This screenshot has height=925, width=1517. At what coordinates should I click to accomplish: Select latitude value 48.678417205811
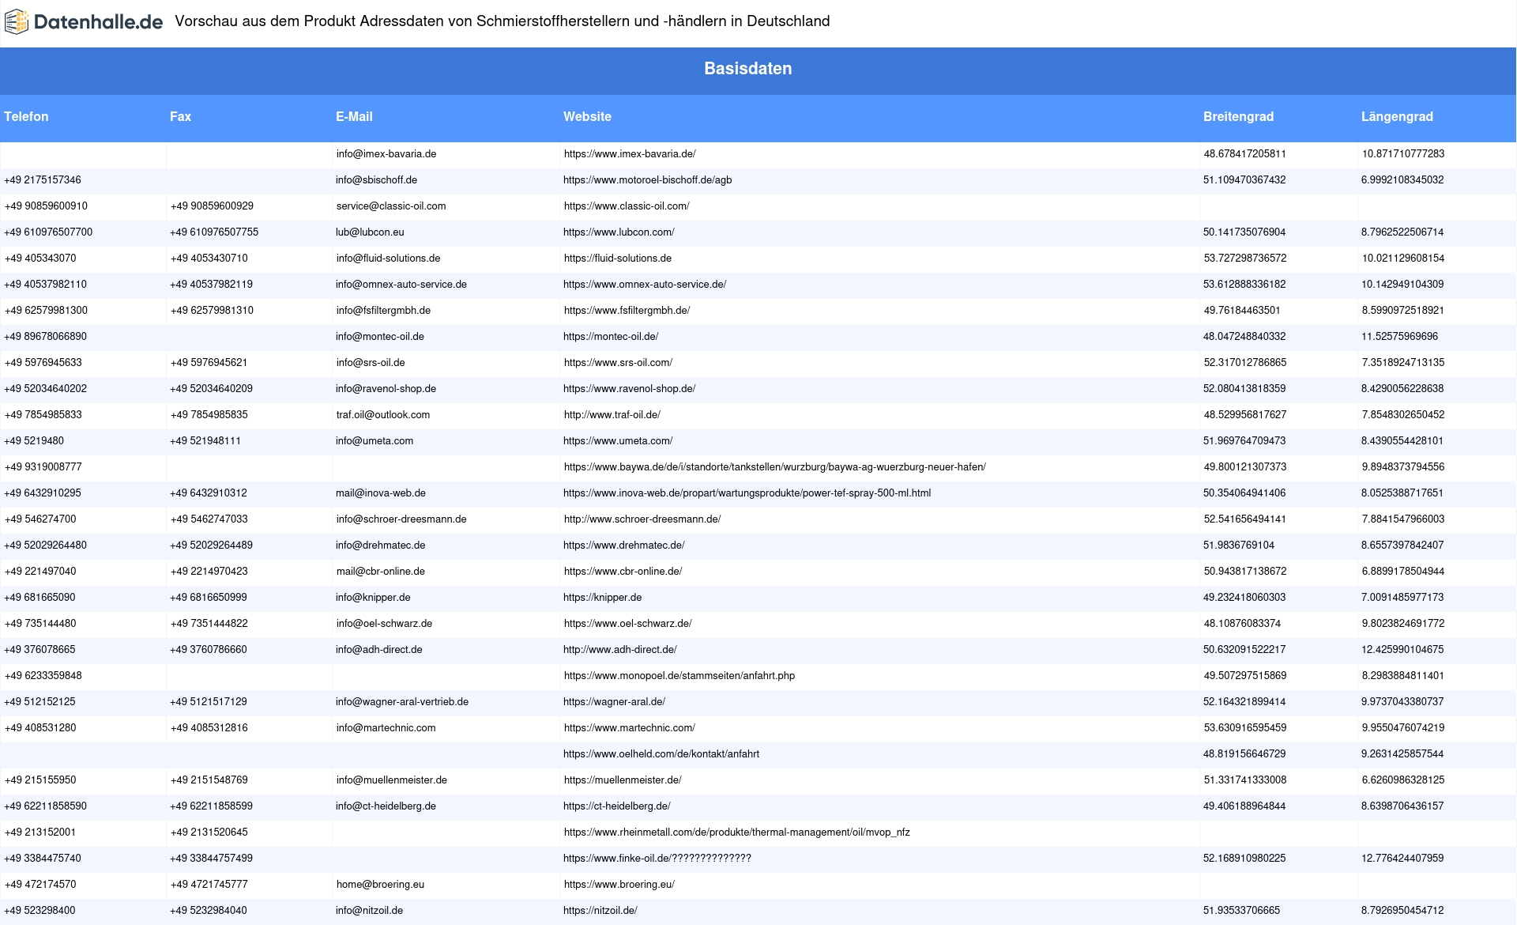coord(1244,154)
